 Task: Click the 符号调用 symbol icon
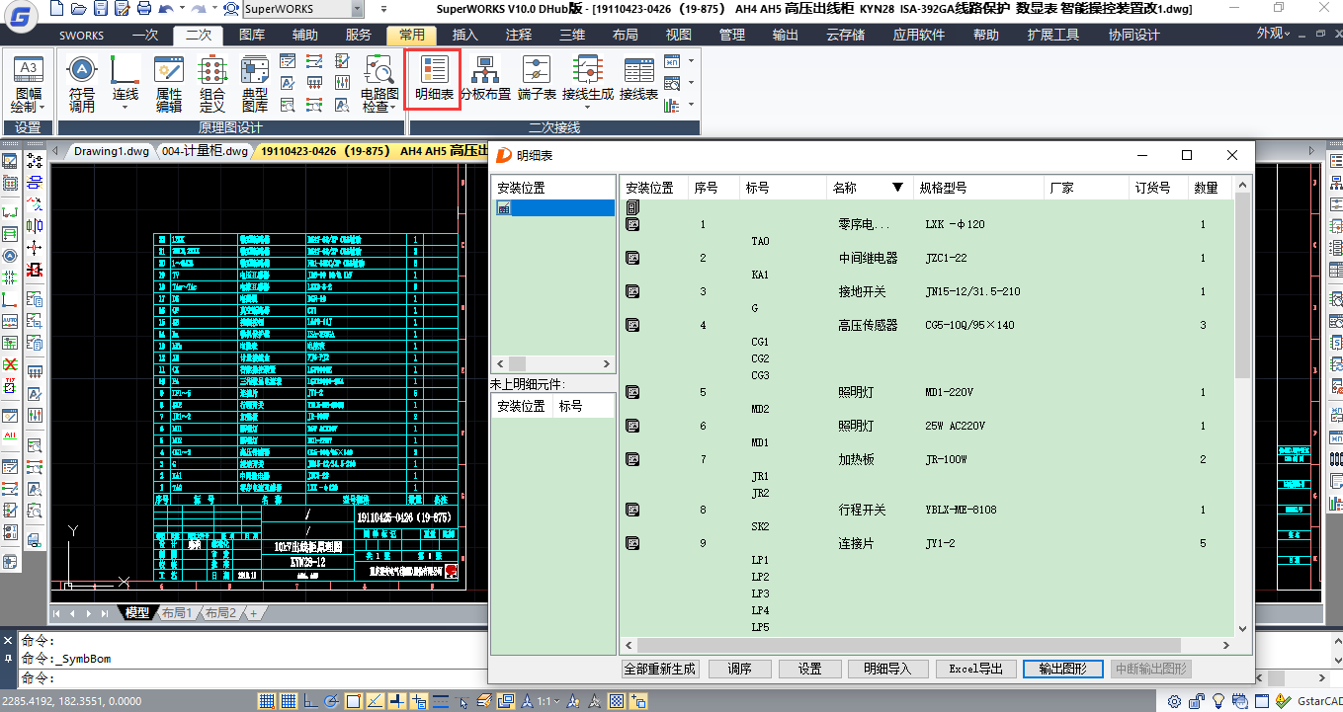(x=82, y=84)
